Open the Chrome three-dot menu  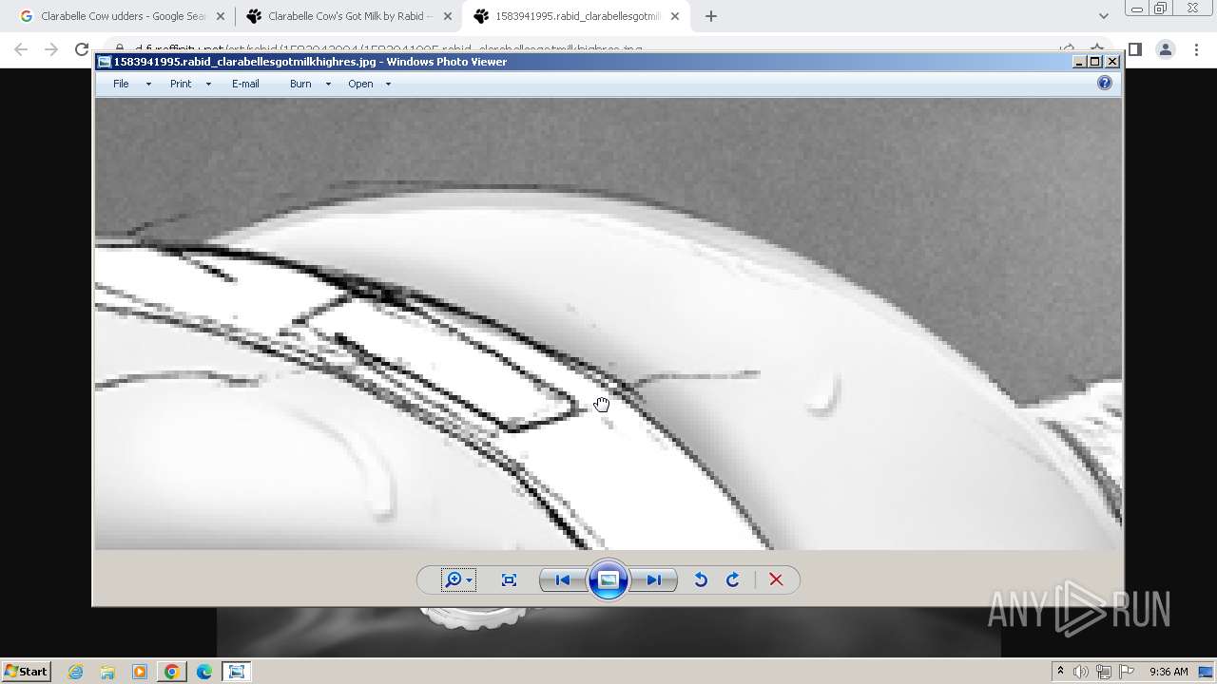point(1196,49)
